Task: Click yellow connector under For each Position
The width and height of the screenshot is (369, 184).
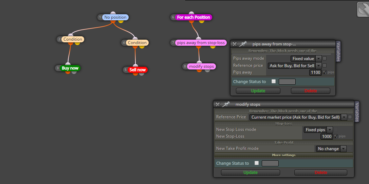Action: tap(201, 21)
